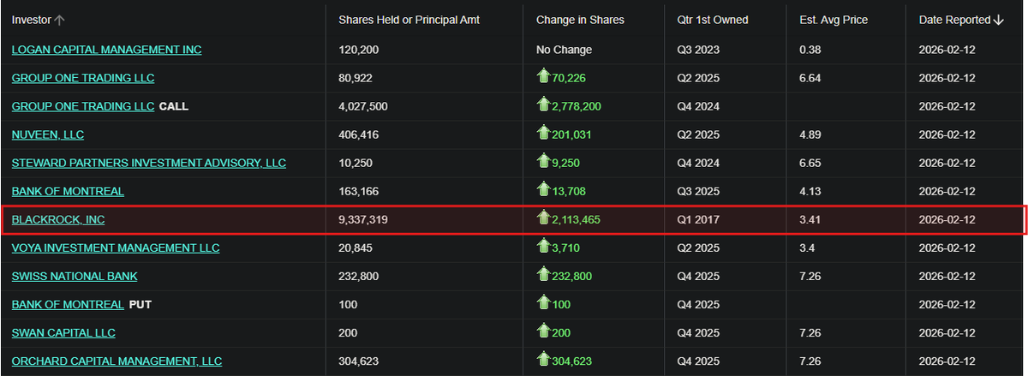This screenshot has width=1028, height=376.
Task: Open Blackrock, Inc investor link
Action: pyautogui.click(x=58, y=220)
